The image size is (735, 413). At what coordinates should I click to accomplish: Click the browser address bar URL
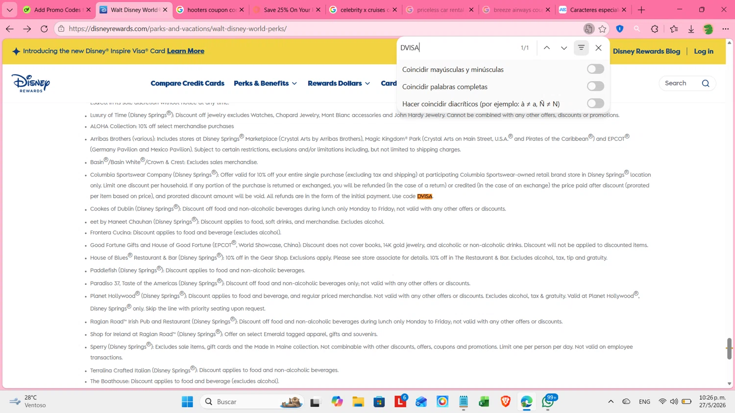click(x=178, y=29)
